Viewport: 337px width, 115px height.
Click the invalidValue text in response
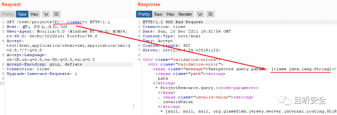[x=178, y=102]
